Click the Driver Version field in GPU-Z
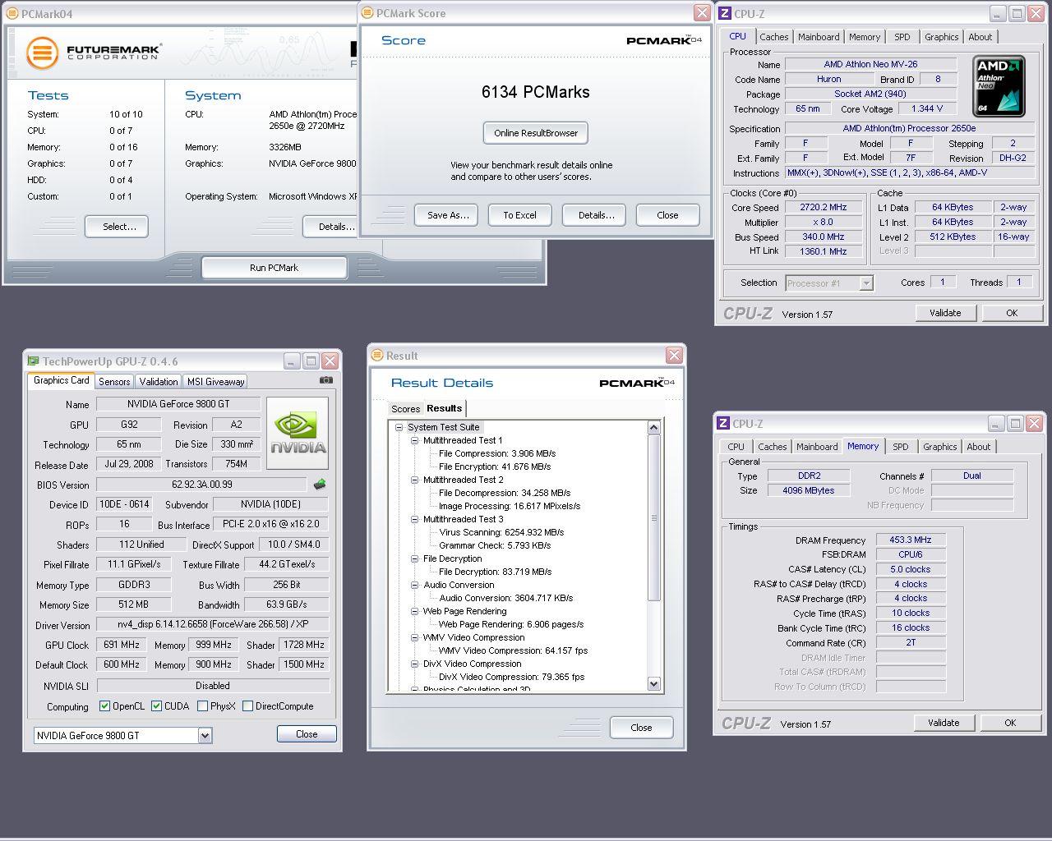Screen dimensions: 1052x841 click(x=213, y=625)
